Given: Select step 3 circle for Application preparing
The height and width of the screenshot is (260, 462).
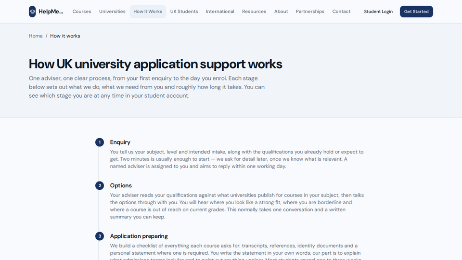Looking at the screenshot, I should [x=100, y=236].
